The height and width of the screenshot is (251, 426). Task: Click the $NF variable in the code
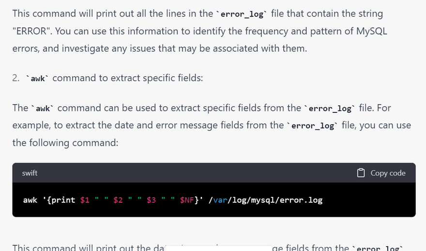(186, 200)
